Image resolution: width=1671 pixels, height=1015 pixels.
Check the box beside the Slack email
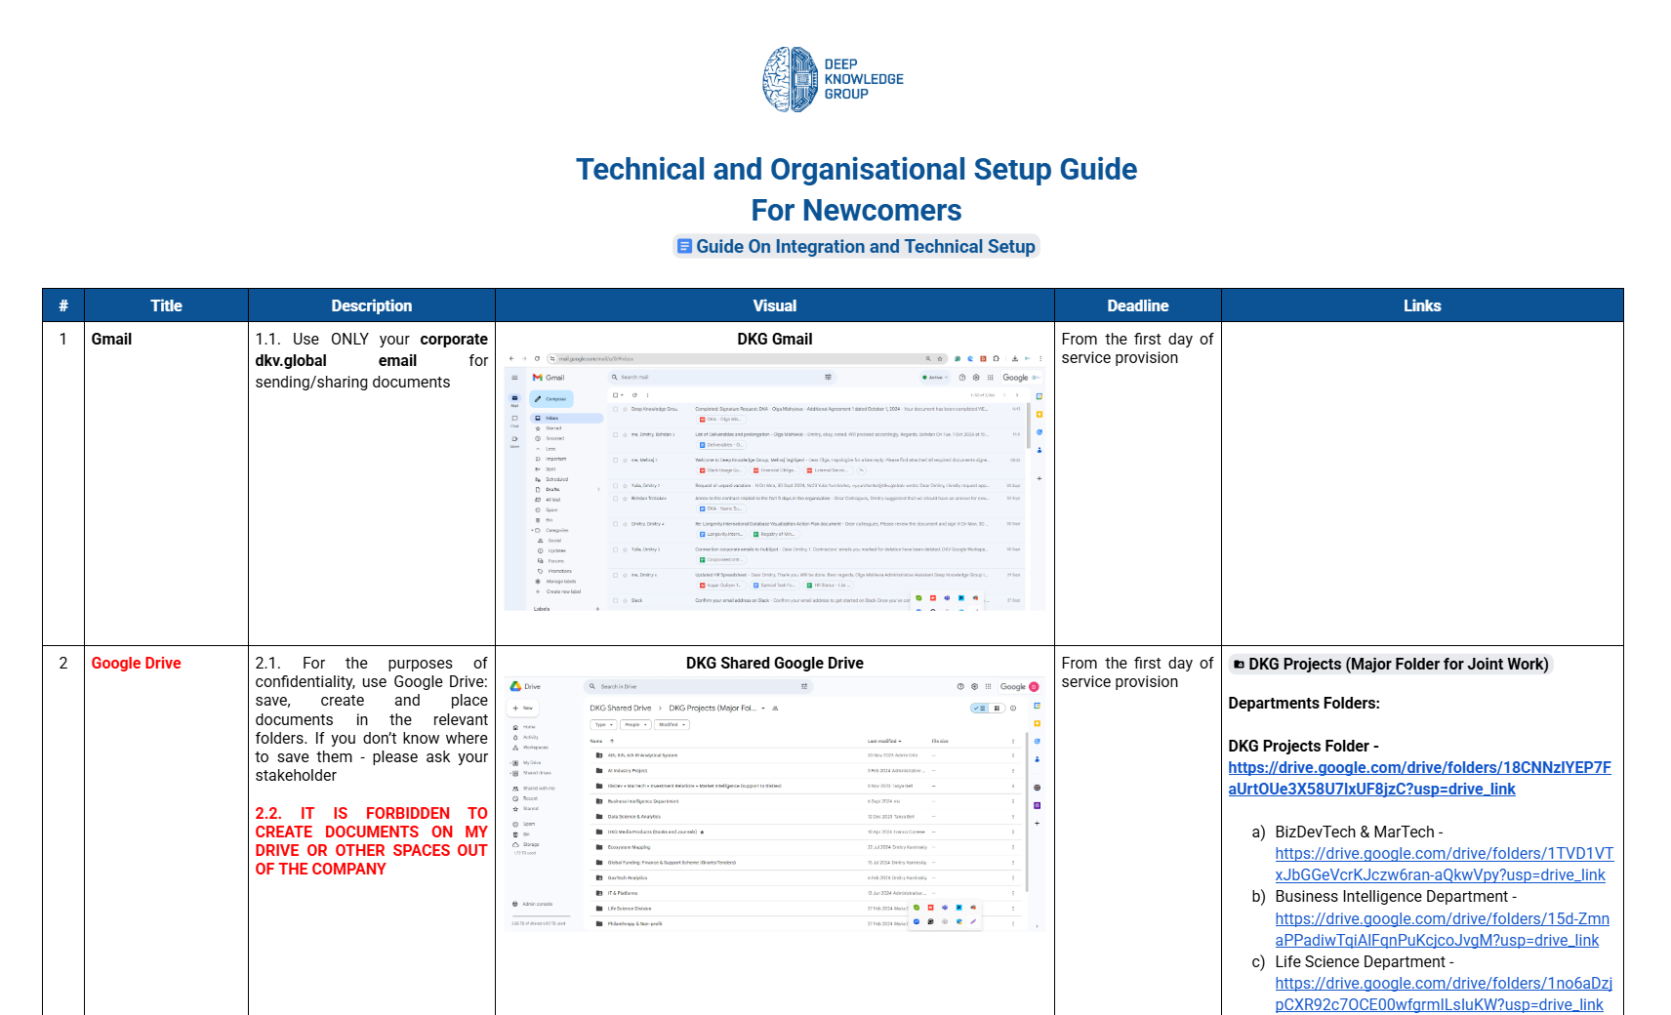click(615, 600)
